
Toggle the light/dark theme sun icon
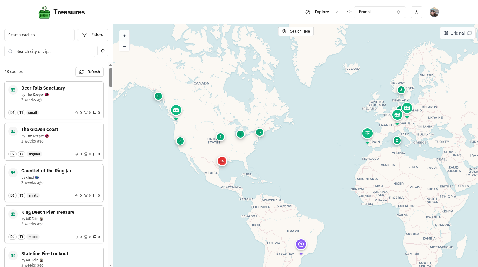[x=416, y=12]
